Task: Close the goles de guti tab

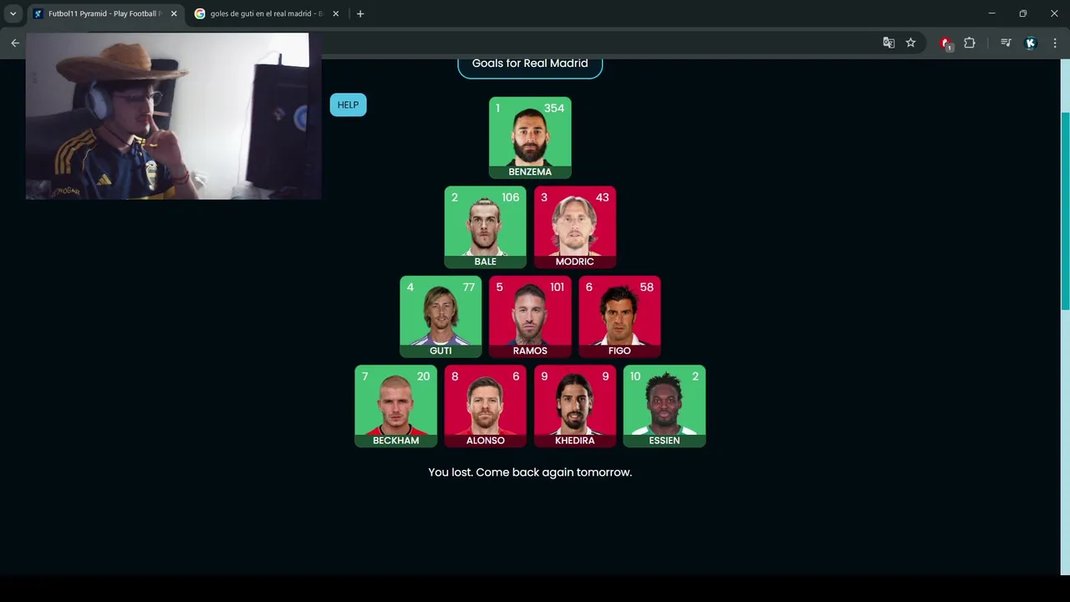Action: [x=335, y=13]
